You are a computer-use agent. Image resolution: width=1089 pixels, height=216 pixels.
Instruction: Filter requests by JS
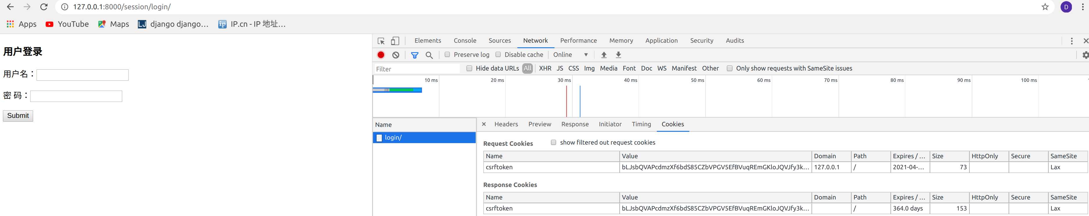pos(560,69)
